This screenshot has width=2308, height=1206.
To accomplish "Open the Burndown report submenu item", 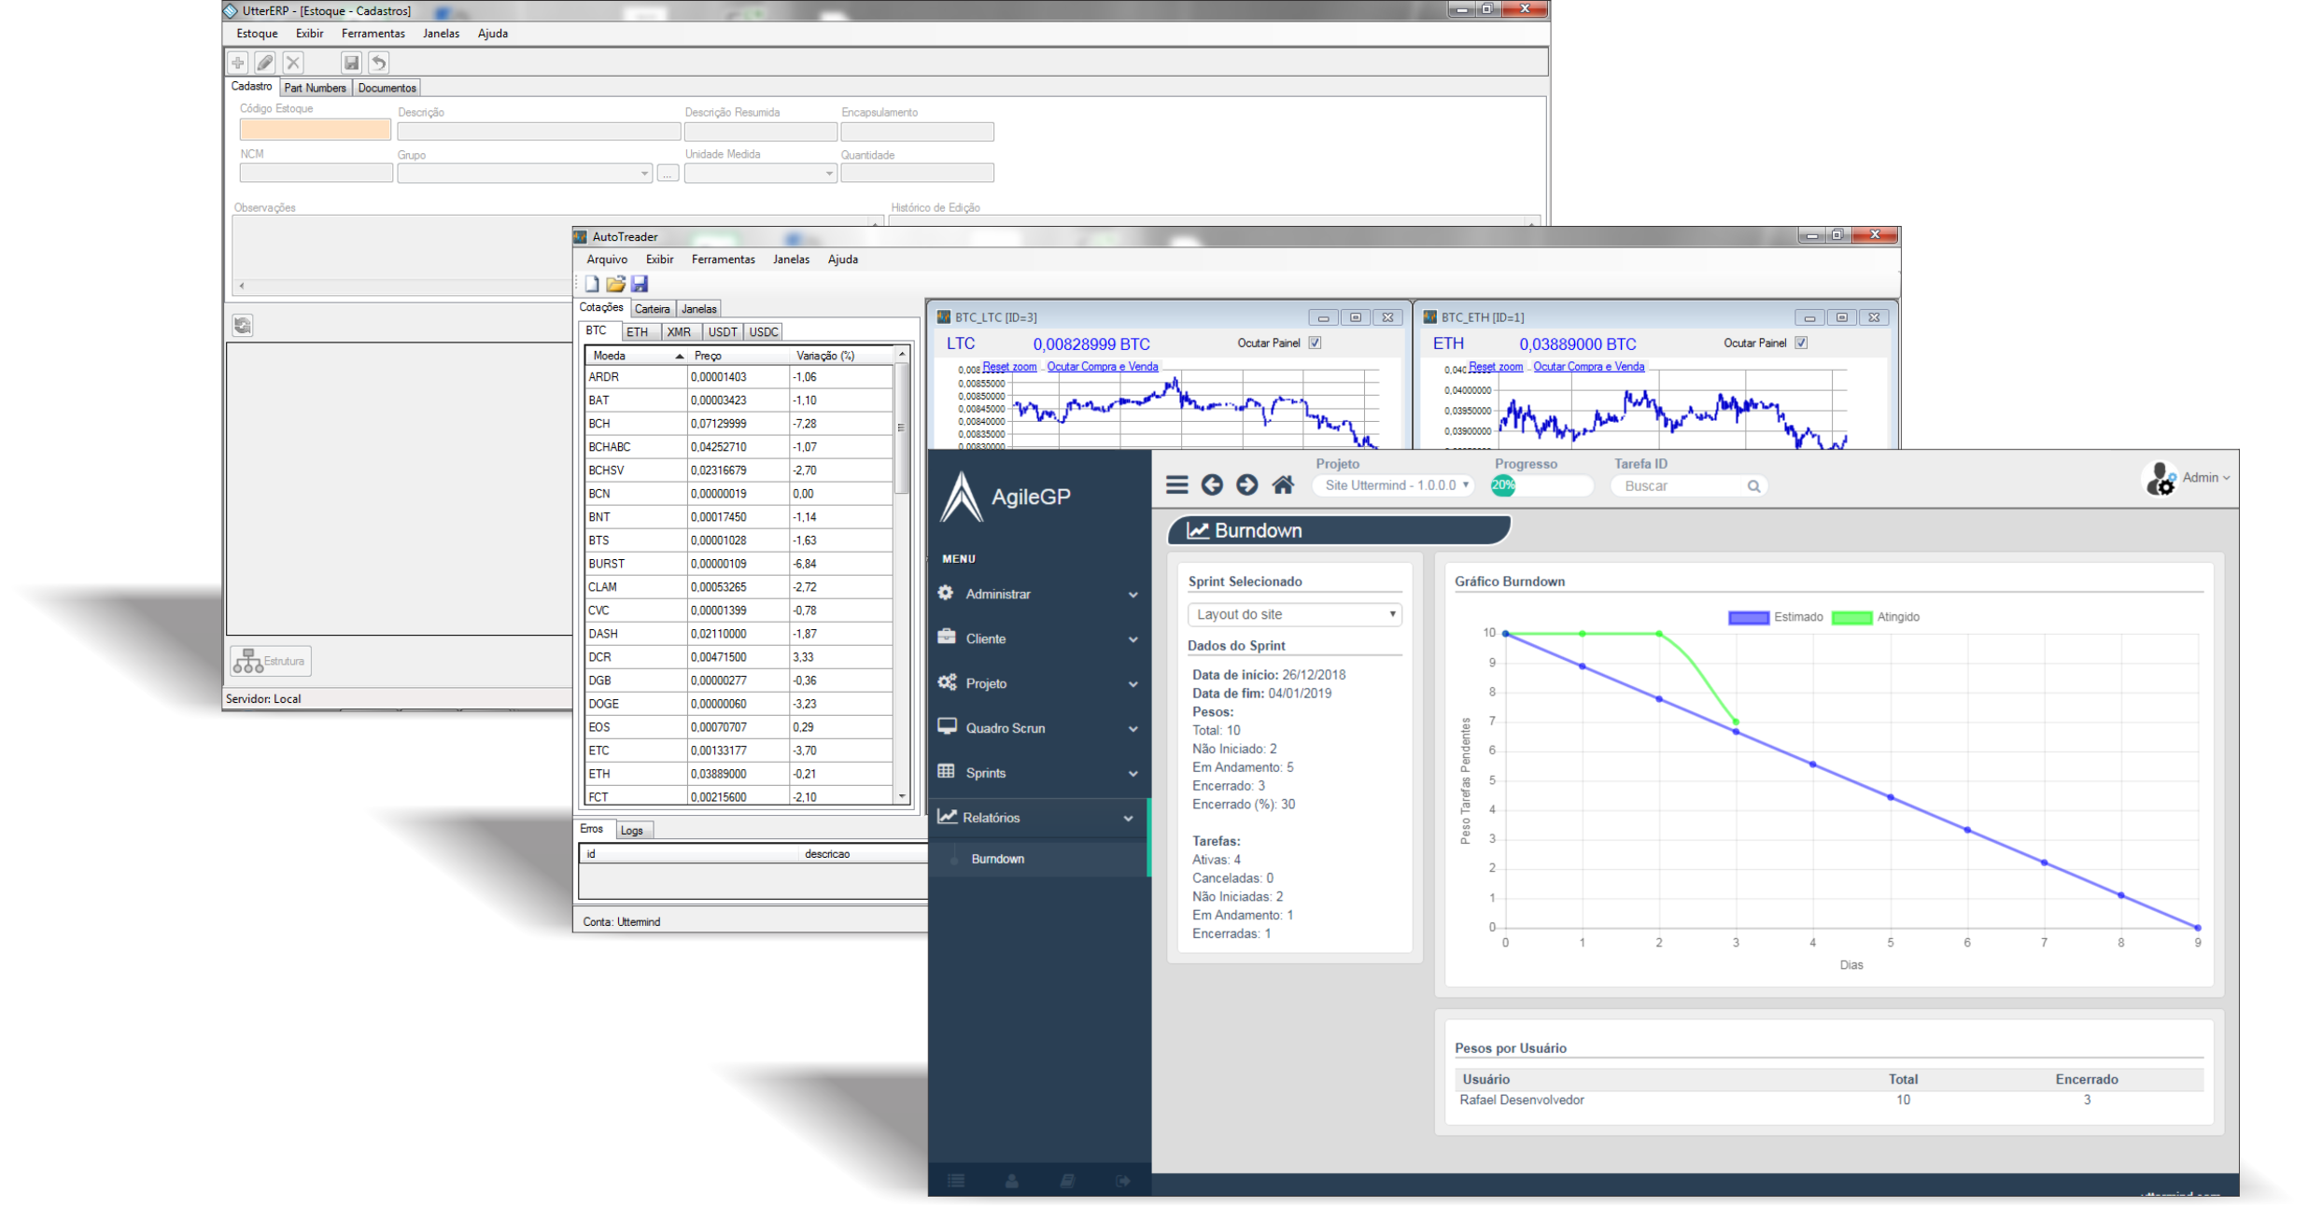I will (x=997, y=859).
